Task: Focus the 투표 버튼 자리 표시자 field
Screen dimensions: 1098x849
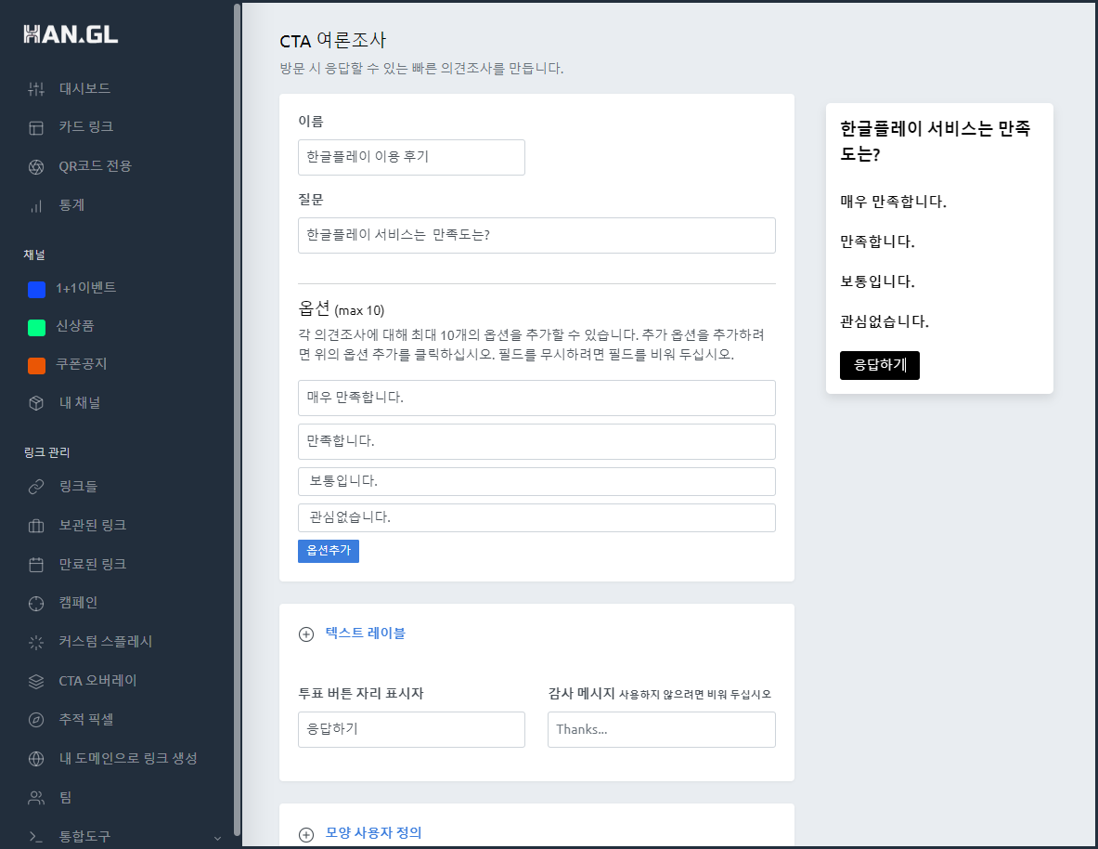Action: point(412,730)
